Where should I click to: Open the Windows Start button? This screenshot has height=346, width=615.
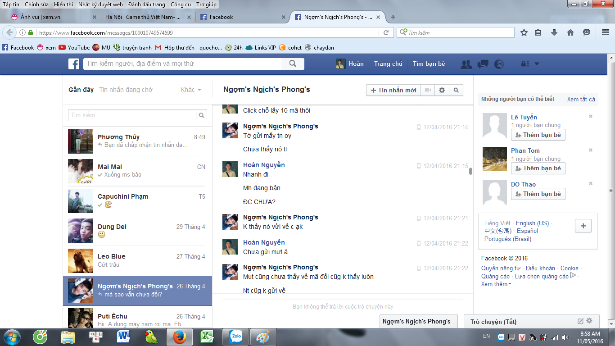(x=12, y=337)
